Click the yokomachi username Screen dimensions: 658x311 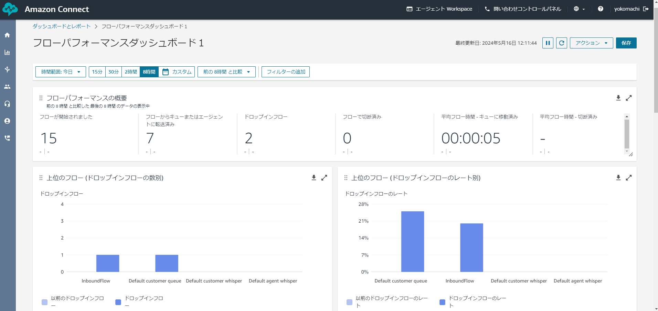627,9
